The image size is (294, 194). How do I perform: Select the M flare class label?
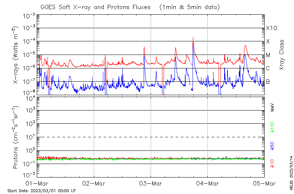(x=268, y=55)
